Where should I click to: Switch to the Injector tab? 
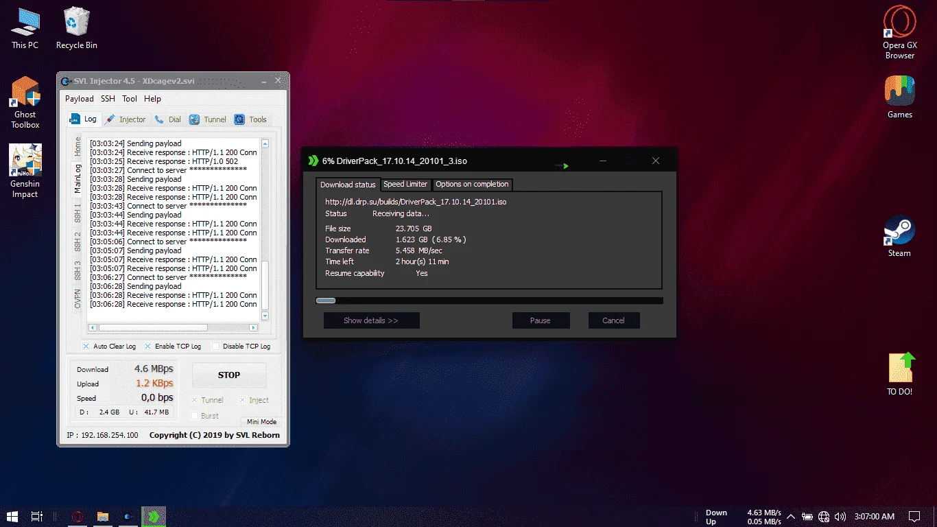pos(126,119)
